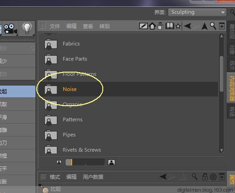Viewport: 235px width, 193px height.
Task: Click the attributes panel target circle icon
Action: (213, 177)
